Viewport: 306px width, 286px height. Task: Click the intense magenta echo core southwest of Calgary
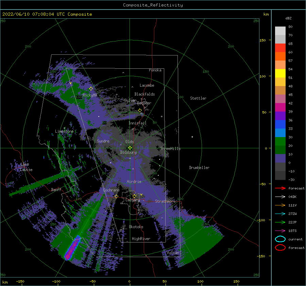point(73,248)
